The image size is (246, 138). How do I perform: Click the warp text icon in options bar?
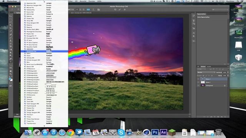(93, 10)
